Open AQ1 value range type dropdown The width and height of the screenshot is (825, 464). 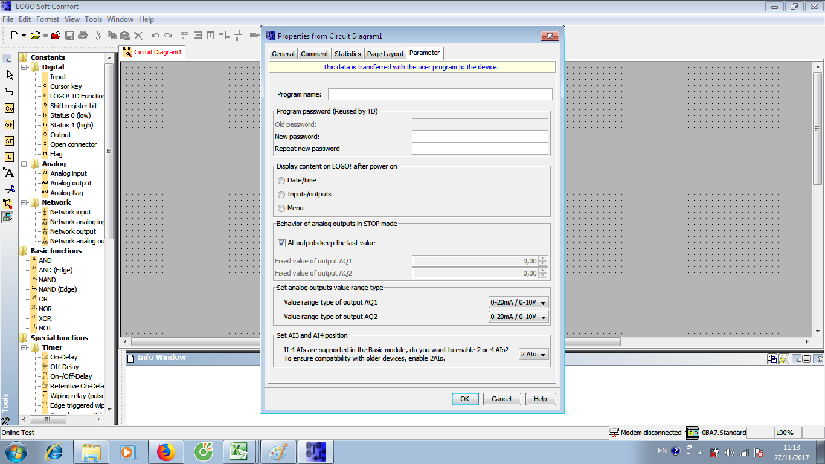click(519, 302)
